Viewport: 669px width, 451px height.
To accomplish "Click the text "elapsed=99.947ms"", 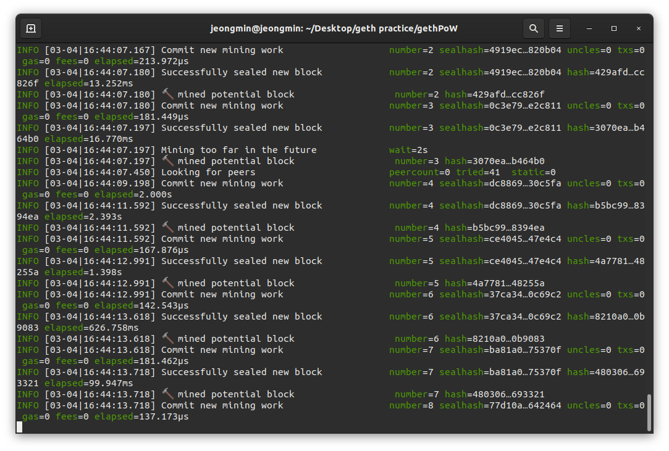I will [89, 383].
